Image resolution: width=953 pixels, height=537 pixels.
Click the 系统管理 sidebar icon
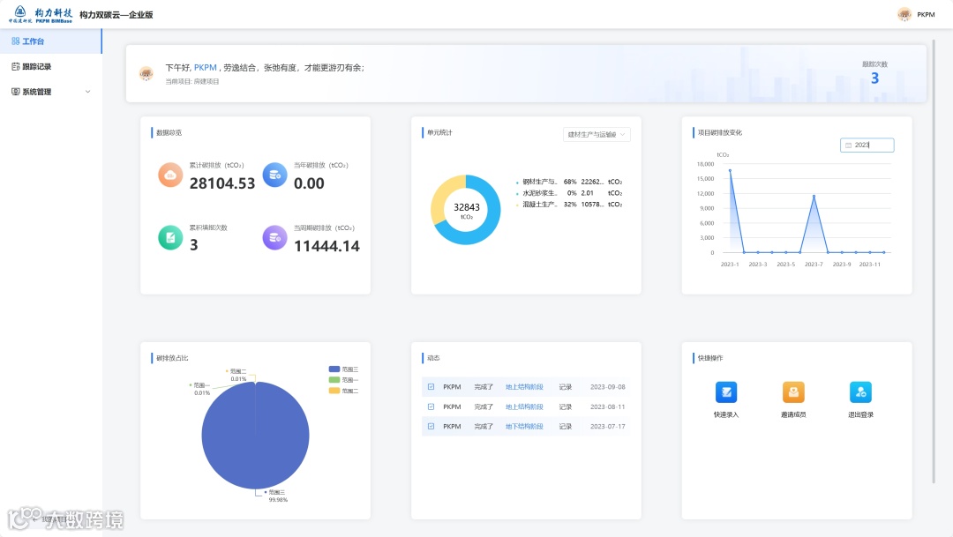click(15, 92)
